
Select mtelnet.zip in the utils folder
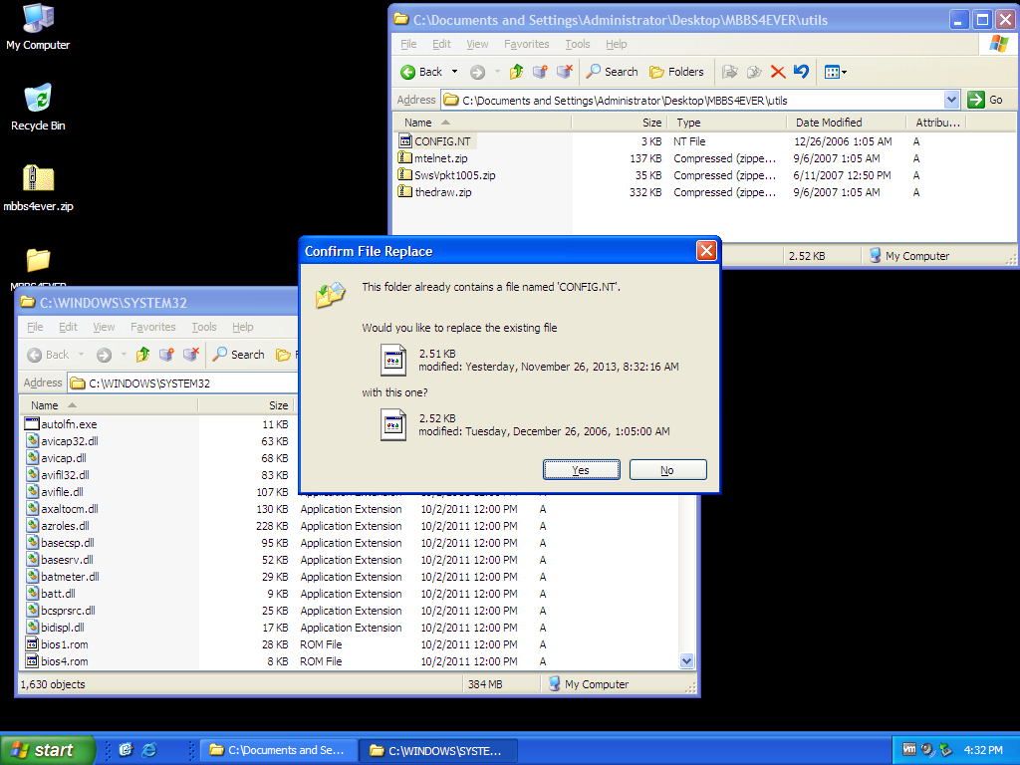pos(440,158)
